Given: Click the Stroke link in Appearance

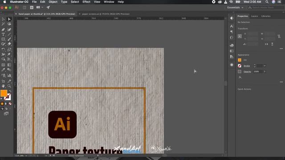Looking at the screenshot, I should 247,66.
